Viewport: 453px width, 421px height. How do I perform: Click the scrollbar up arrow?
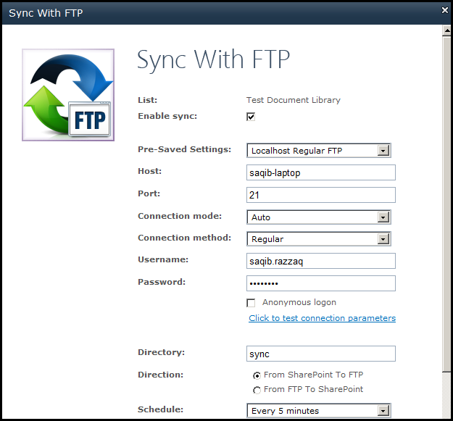click(447, 30)
